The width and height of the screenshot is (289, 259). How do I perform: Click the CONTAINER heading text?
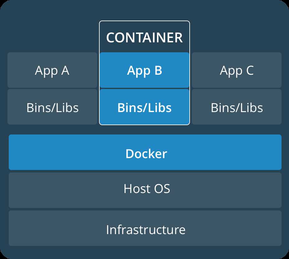click(144, 38)
